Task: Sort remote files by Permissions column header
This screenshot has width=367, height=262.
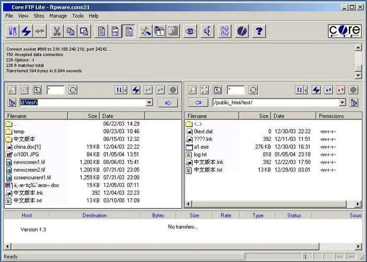Action: click(339, 116)
